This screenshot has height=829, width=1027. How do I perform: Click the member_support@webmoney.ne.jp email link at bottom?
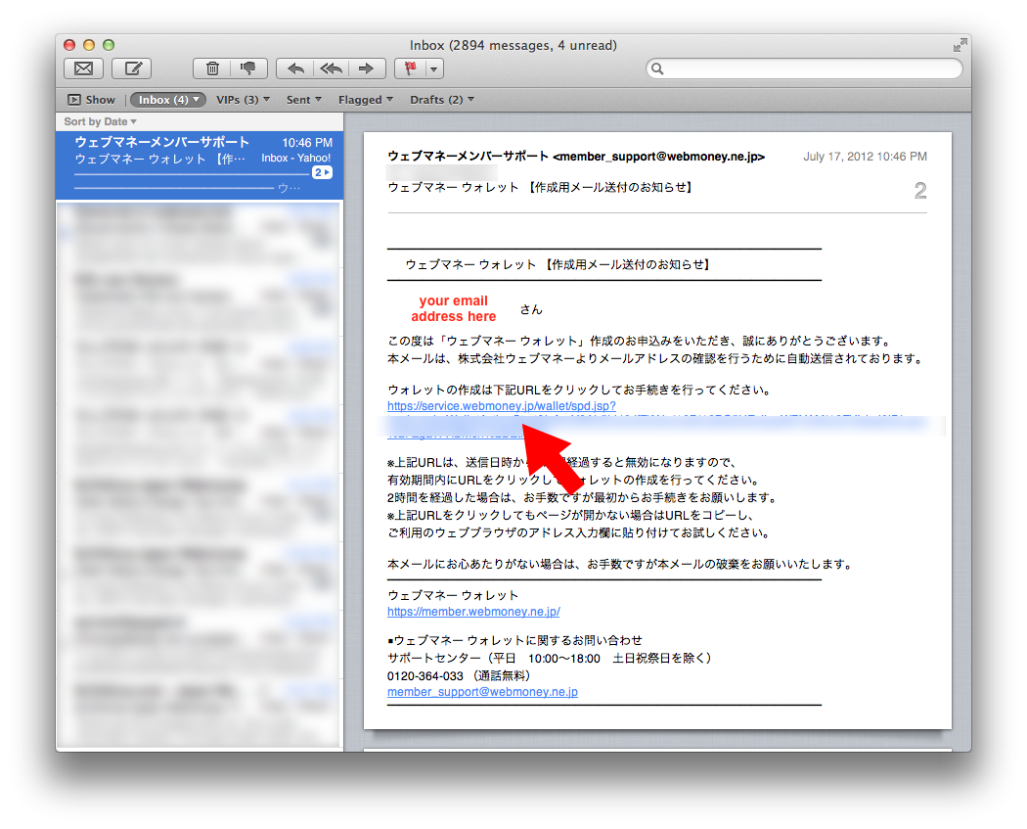pos(482,692)
